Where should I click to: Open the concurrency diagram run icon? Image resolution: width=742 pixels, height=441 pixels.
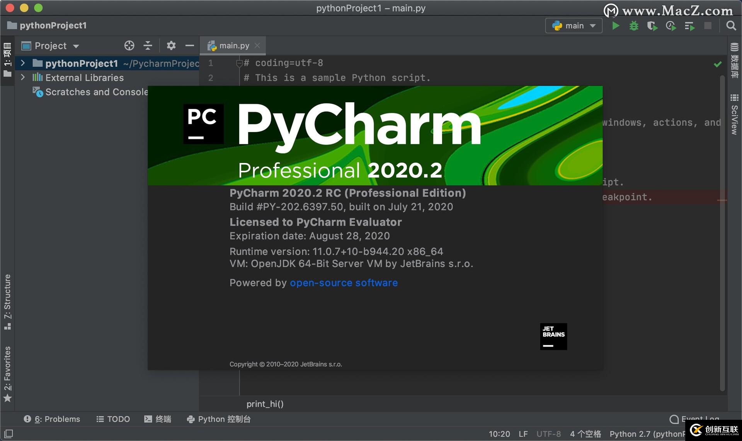(x=689, y=26)
